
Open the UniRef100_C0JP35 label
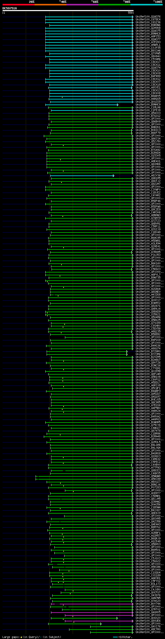tap(148, 48)
